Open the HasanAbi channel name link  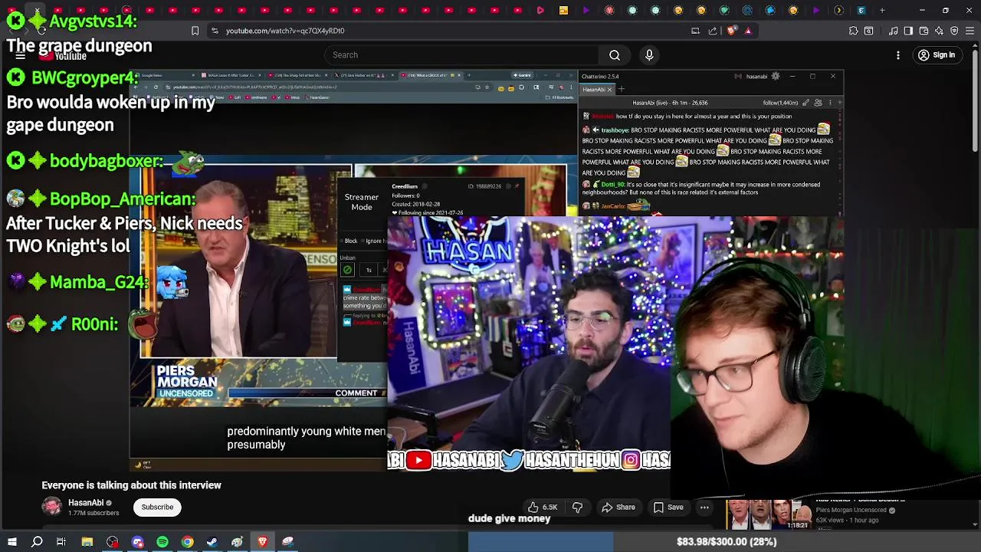[86, 503]
